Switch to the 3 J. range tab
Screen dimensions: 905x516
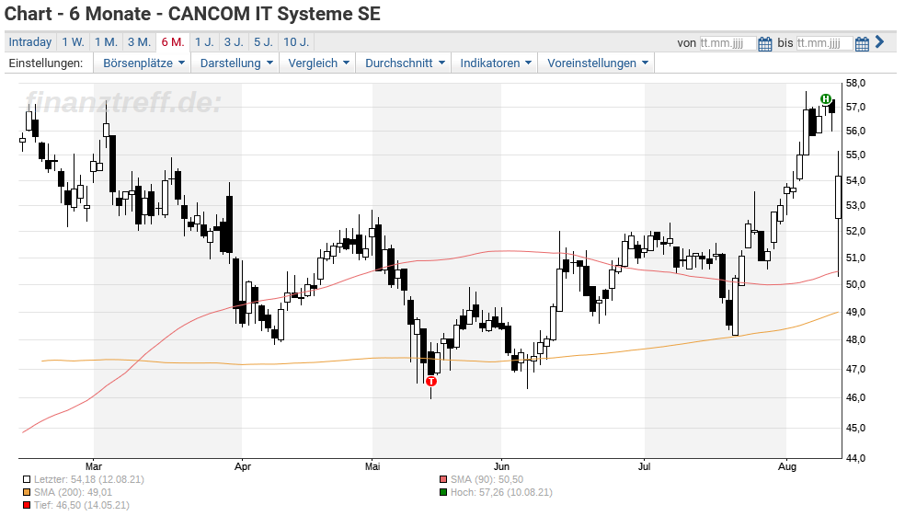tap(234, 42)
